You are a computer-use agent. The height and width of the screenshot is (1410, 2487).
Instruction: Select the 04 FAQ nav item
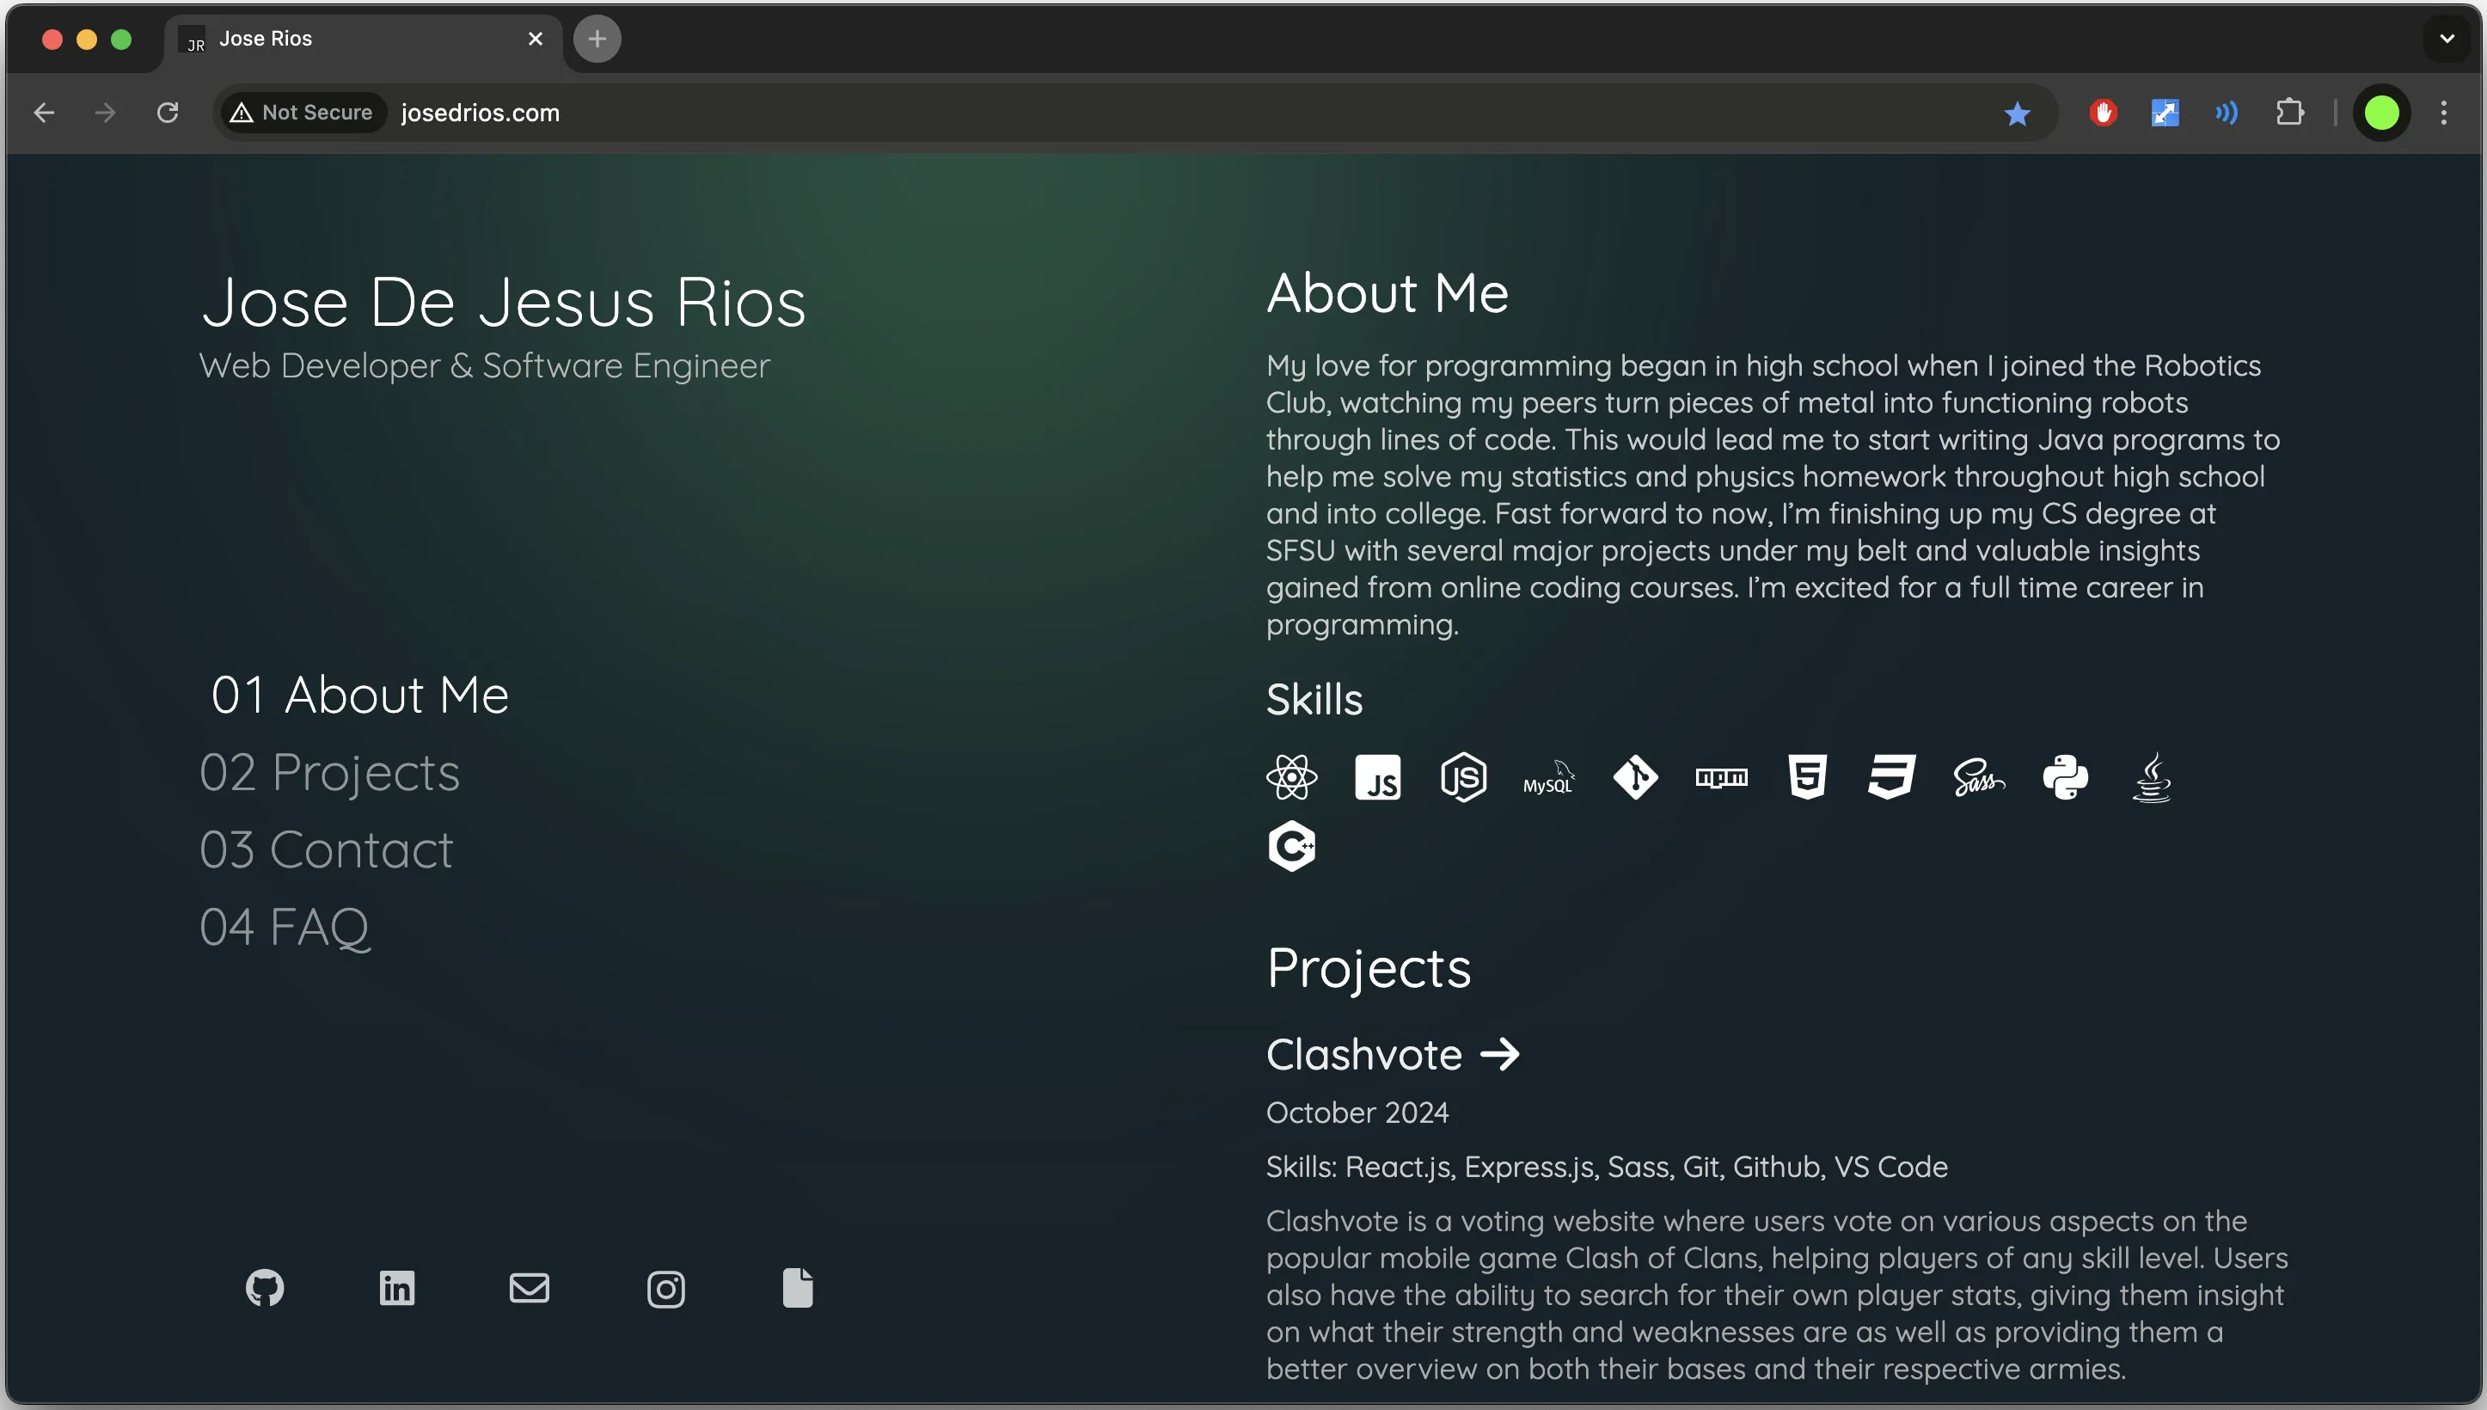(285, 927)
